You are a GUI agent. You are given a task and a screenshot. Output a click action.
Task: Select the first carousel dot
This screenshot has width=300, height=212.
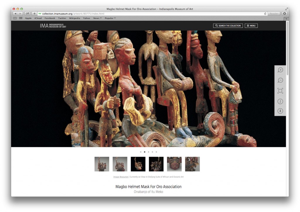point(141,152)
